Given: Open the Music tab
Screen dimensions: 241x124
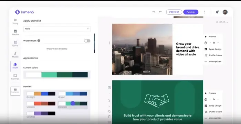Looking at the screenshot, I should coord(15,55).
